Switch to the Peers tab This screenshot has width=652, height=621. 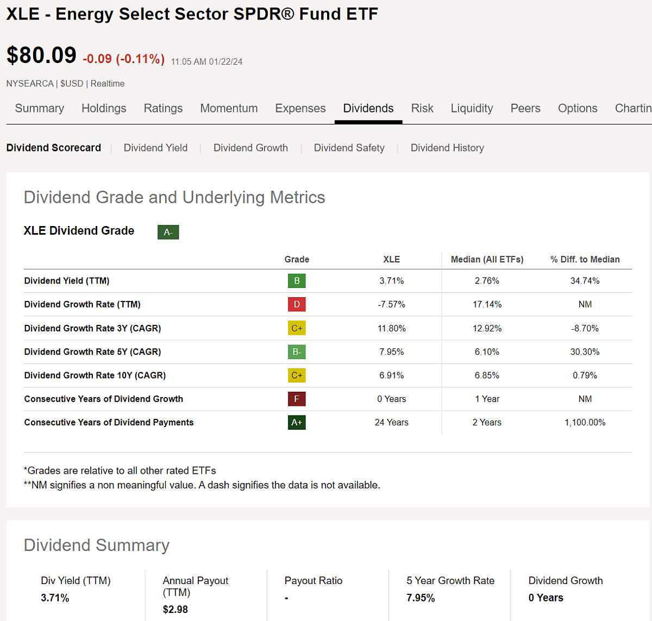coord(525,108)
